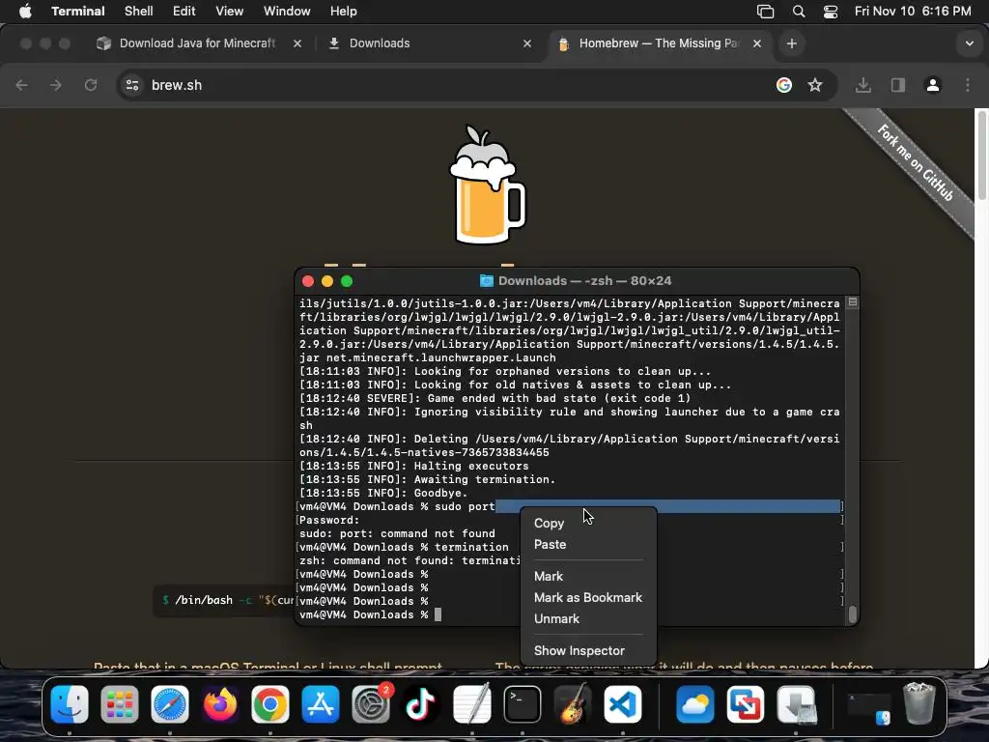Open Control Center in menu bar
The width and height of the screenshot is (989, 742).
point(831,12)
